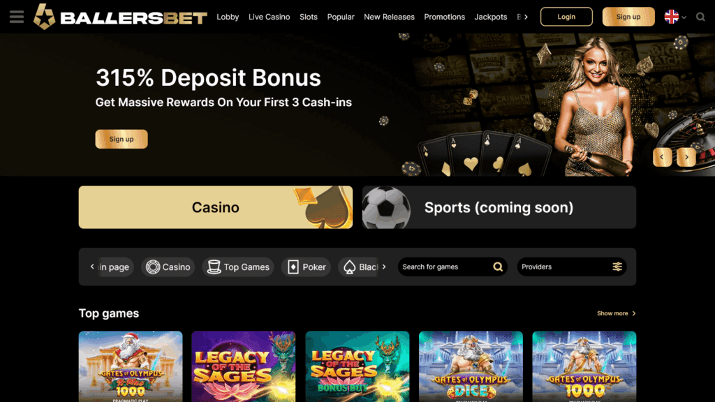Go to the next banner slide
This screenshot has width=715, height=402.
click(x=686, y=157)
